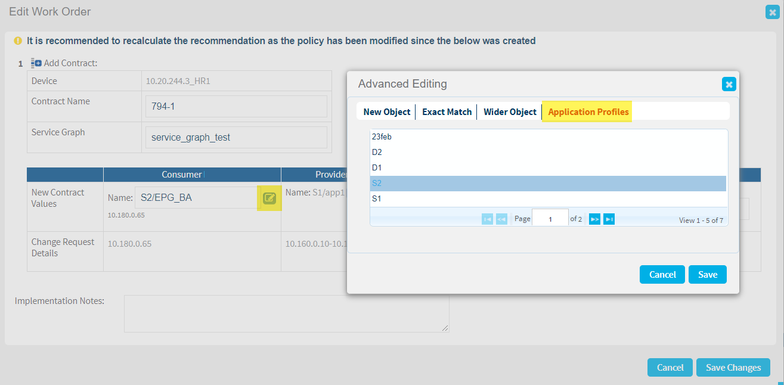The width and height of the screenshot is (784, 385).
Task: Cancel the Advanced Editing dialog
Action: click(662, 275)
